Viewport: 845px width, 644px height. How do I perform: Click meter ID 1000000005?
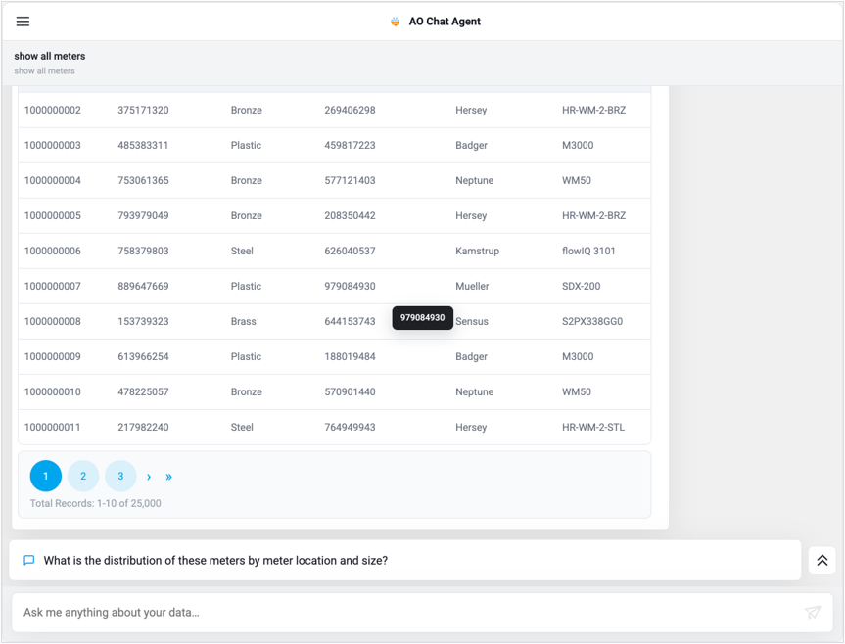[x=53, y=215]
